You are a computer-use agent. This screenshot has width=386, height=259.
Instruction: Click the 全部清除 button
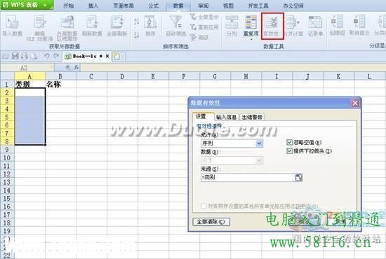[x=211, y=222]
